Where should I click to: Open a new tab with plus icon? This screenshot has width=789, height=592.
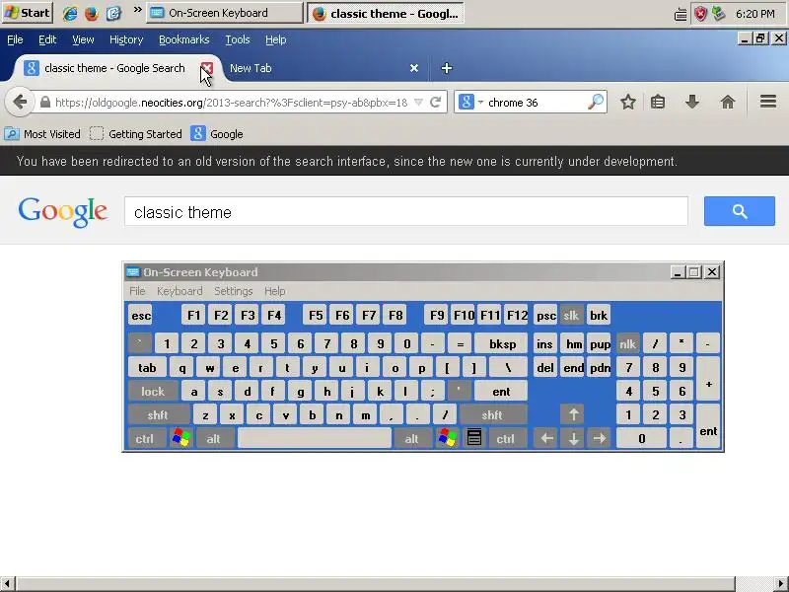[447, 68]
